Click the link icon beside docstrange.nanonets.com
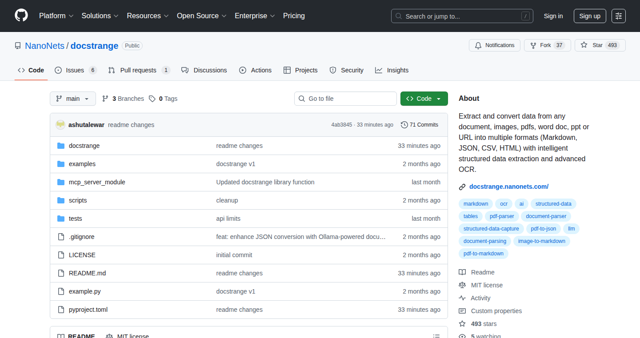This screenshot has width=640, height=338. pos(462,187)
